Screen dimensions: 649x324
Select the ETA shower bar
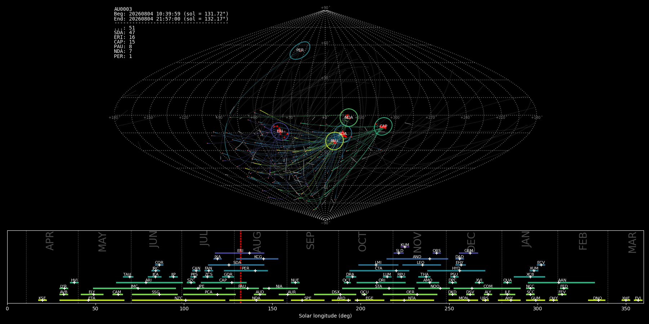(92, 300)
